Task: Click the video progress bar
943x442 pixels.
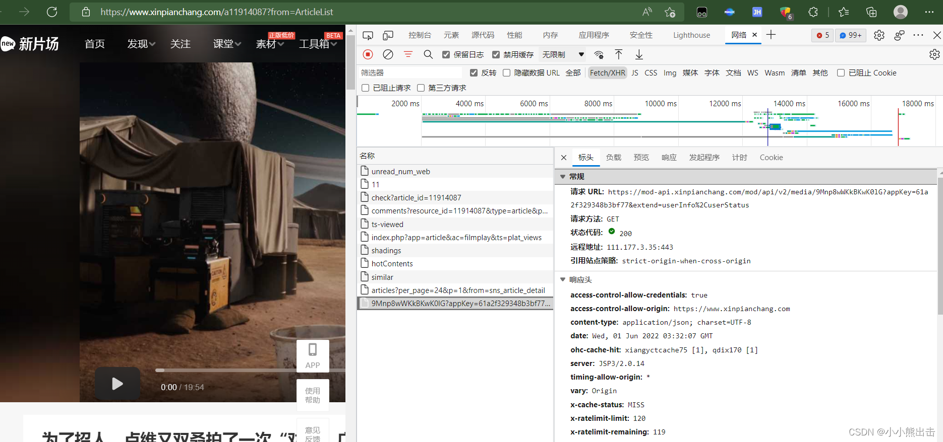Action: point(251,370)
